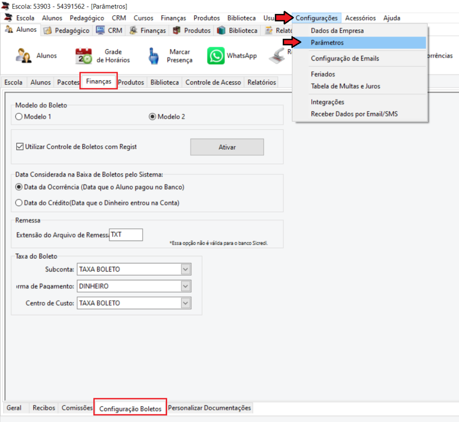Open the Alunos menu in menu bar
The width and height of the screenshot is (459, 422).
coord(52,18)
